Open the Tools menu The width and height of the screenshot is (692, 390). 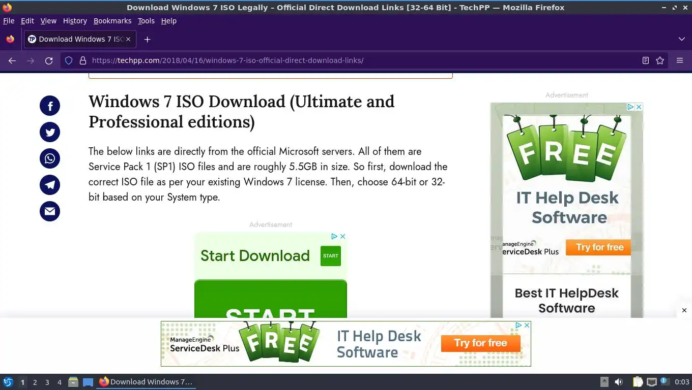146,21
